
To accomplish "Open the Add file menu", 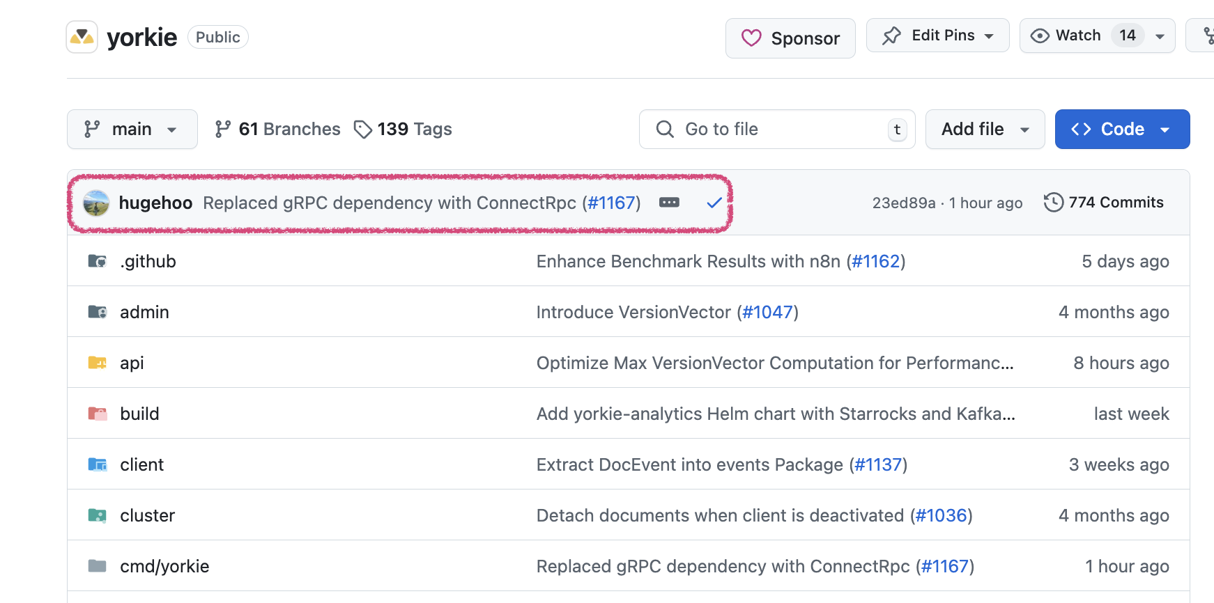I will tap(985, 130).
